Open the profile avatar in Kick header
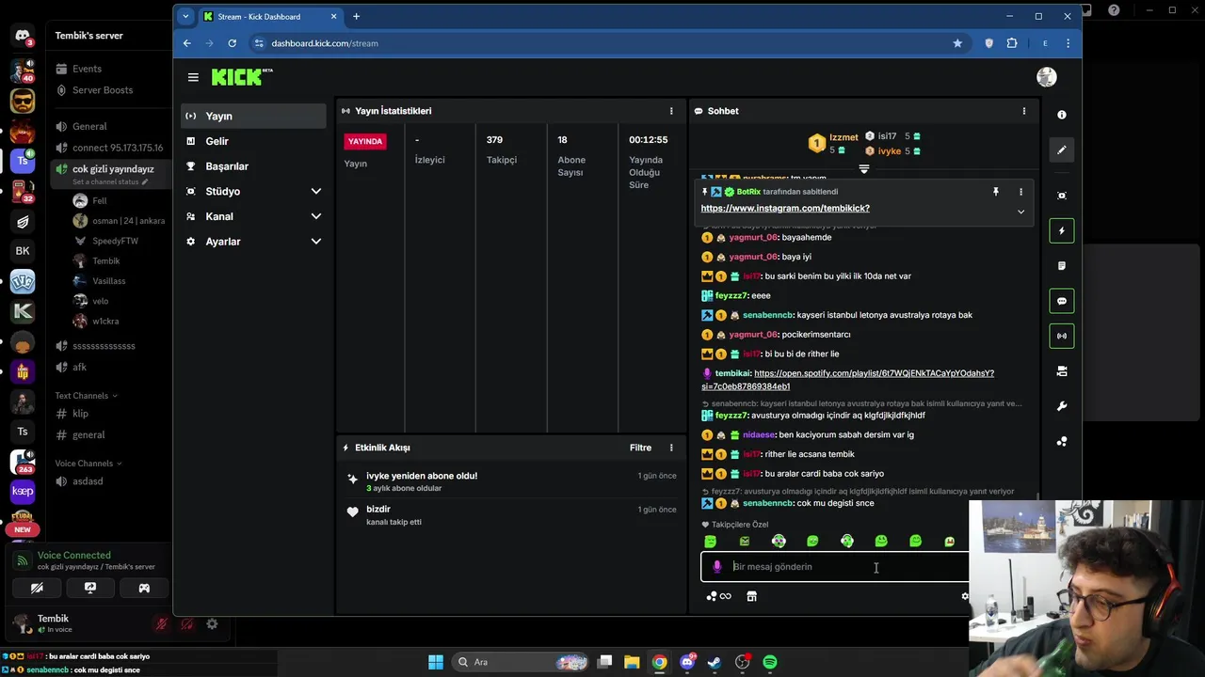The height and width of the screenshot is (677, 1205). [x=1047, y=77]
